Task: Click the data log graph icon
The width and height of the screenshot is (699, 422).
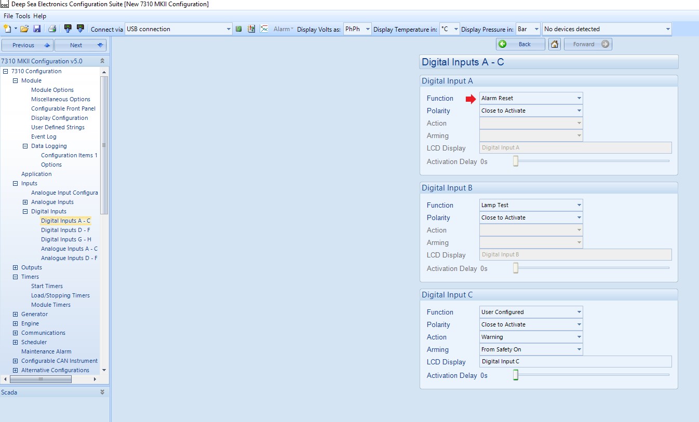Action: pyautogui.click(x=264, y=29)
